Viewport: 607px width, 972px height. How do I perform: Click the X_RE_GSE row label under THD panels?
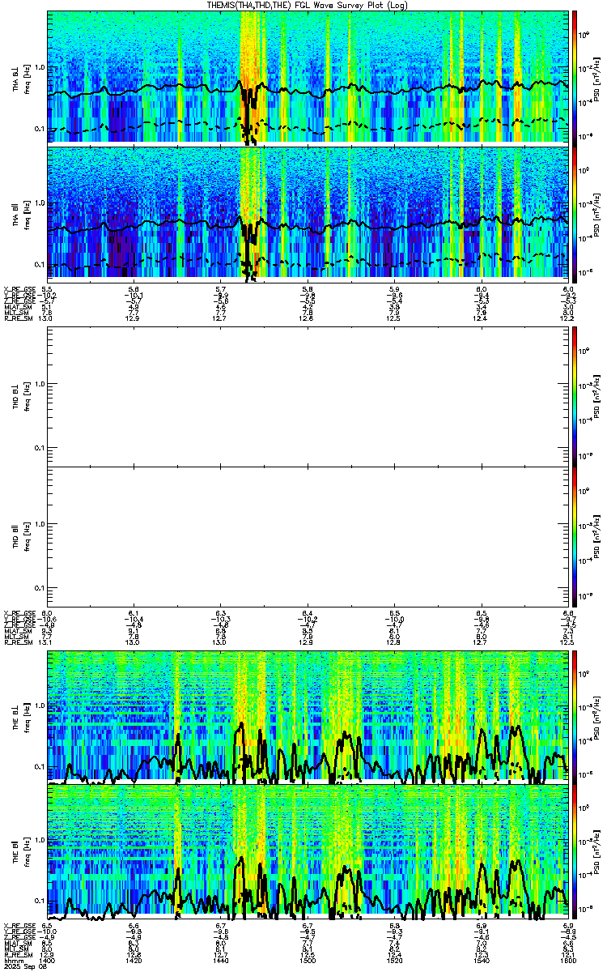(x=19, y=612)
